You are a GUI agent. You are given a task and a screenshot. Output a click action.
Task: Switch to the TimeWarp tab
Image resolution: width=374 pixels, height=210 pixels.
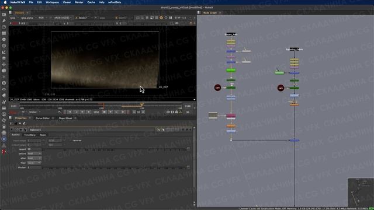[30, 135]
